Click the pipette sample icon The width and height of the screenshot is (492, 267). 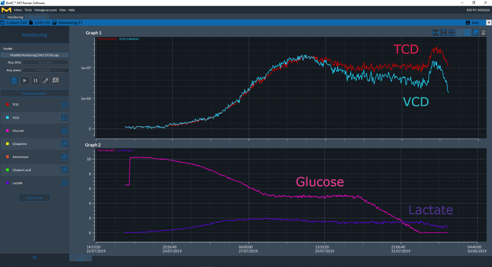coord(46,80)
